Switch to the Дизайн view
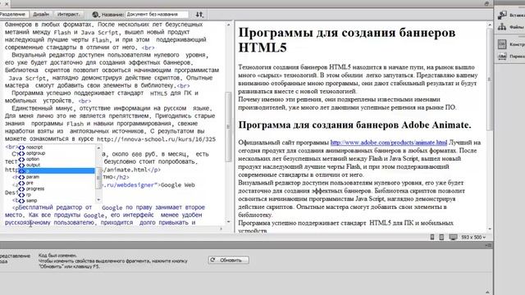Screen dimensions: 525x295 tap(41, 15)
